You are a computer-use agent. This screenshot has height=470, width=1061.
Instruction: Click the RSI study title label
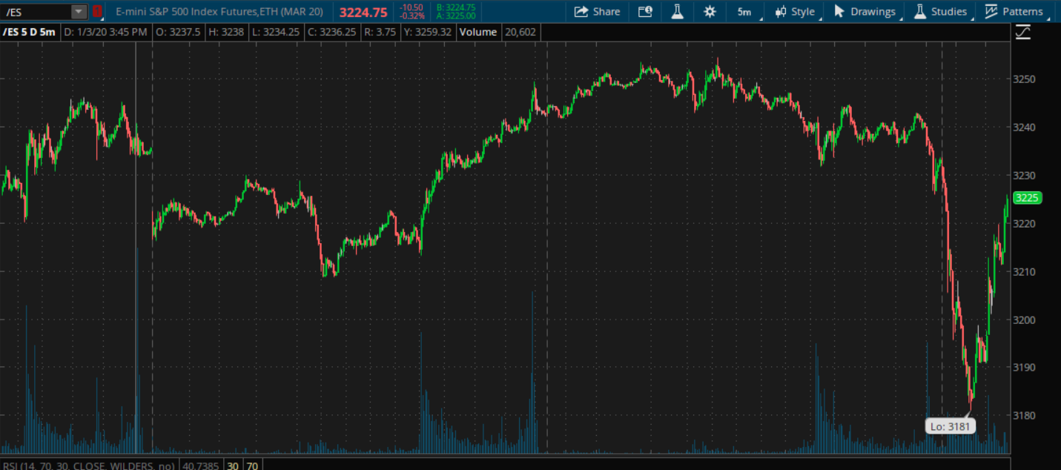[87, 466]
